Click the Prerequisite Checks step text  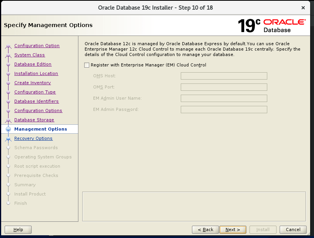(36, 175)
